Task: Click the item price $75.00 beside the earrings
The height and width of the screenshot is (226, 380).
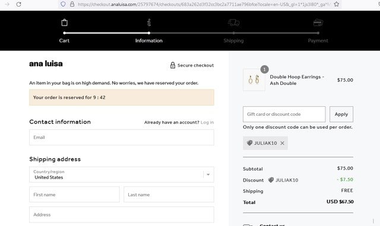Action: point(345,80)
